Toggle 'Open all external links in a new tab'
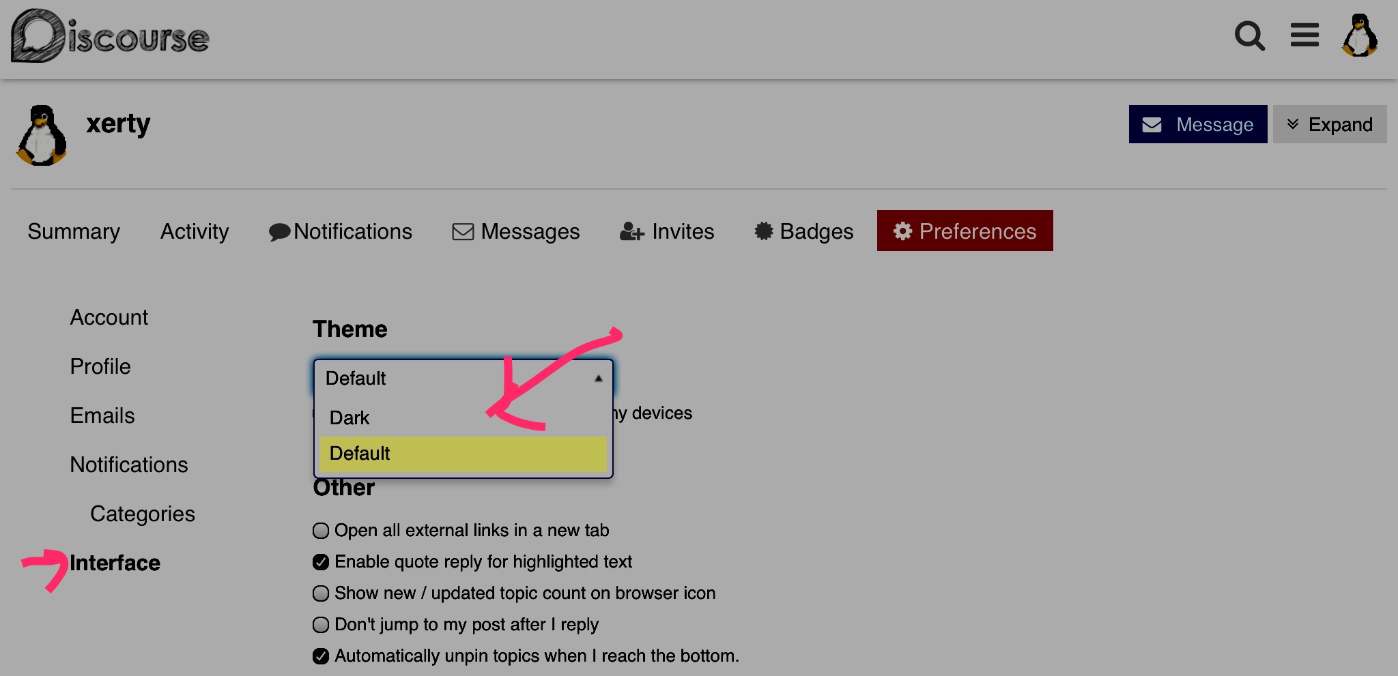The image size is (1398, 676). pos(321,531)
